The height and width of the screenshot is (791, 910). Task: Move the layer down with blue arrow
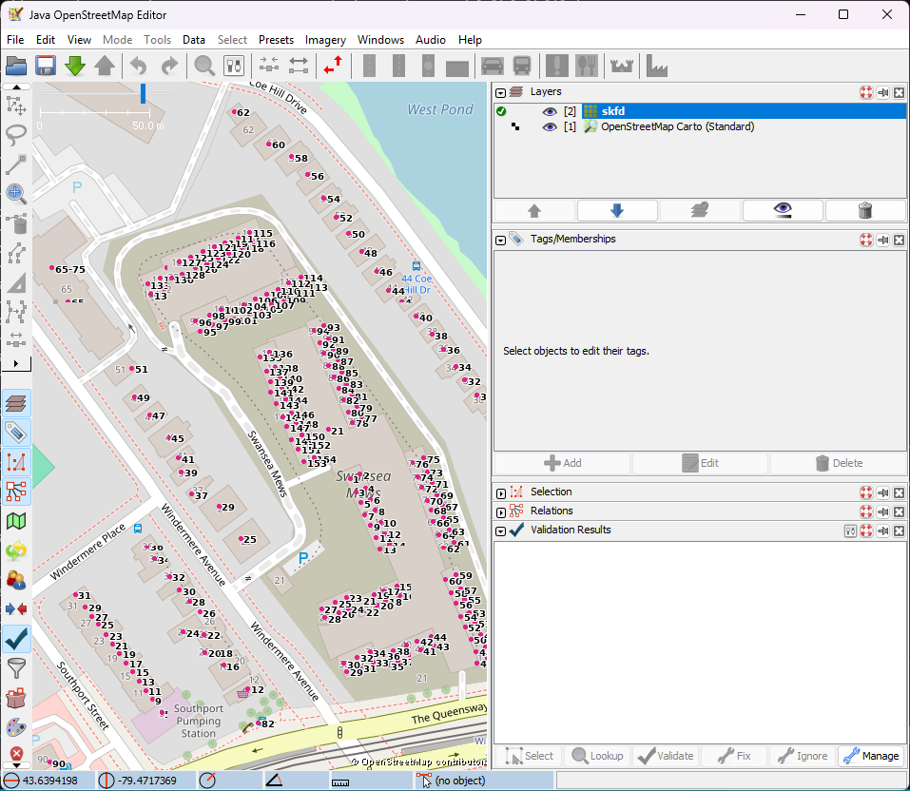coord(617,211)
